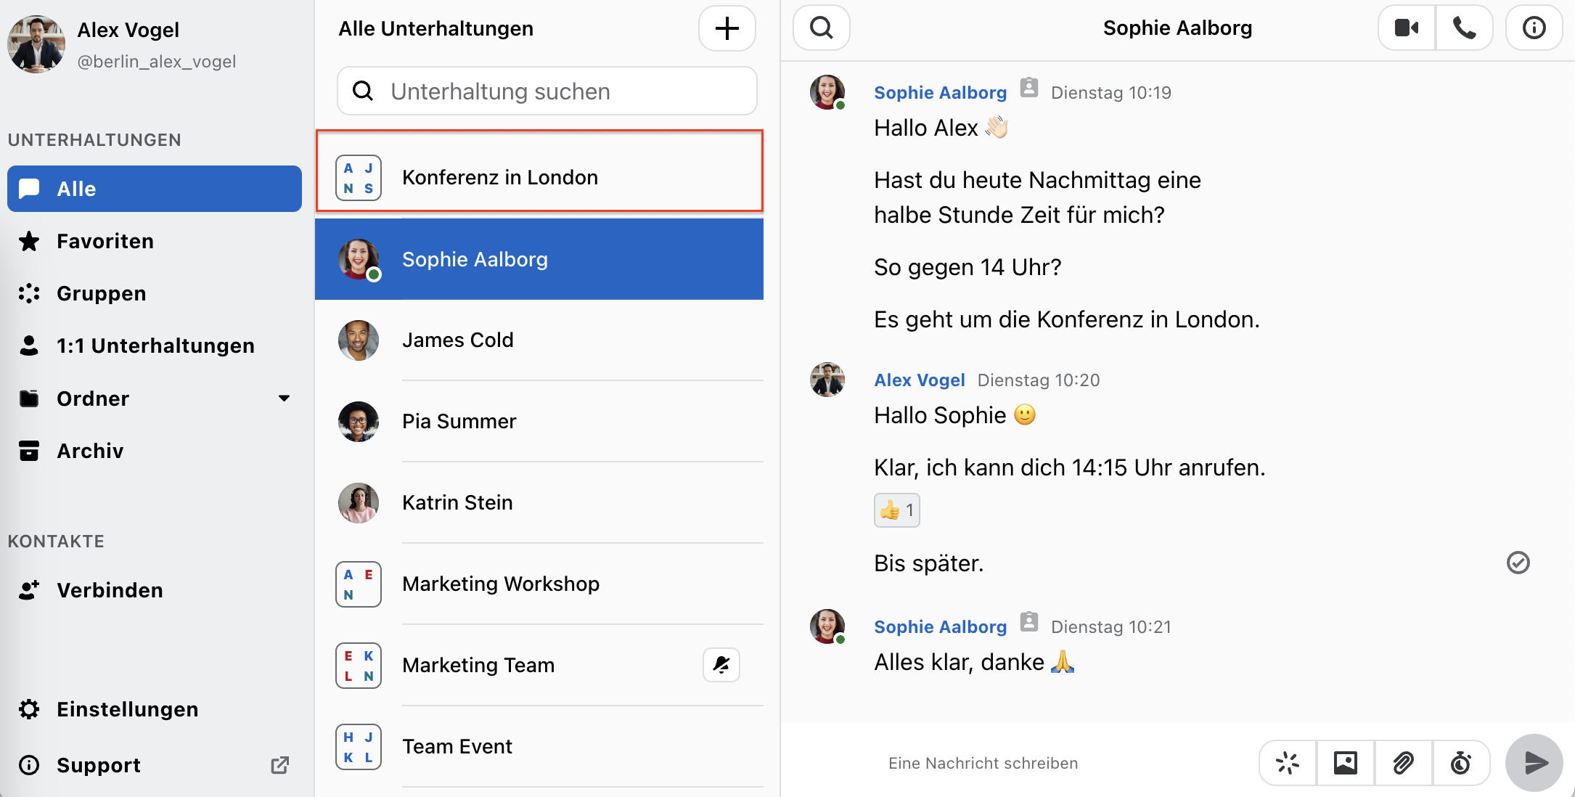Image resolution: width=1575 pixels, height=797 pixels.
Task: Open the Marketing Workshop conversation
Action: click(539, 584)
